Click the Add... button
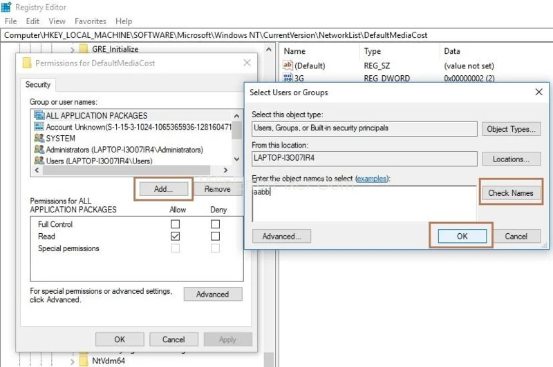The width and height of the screenshot is (553, 367). [163, 189]
